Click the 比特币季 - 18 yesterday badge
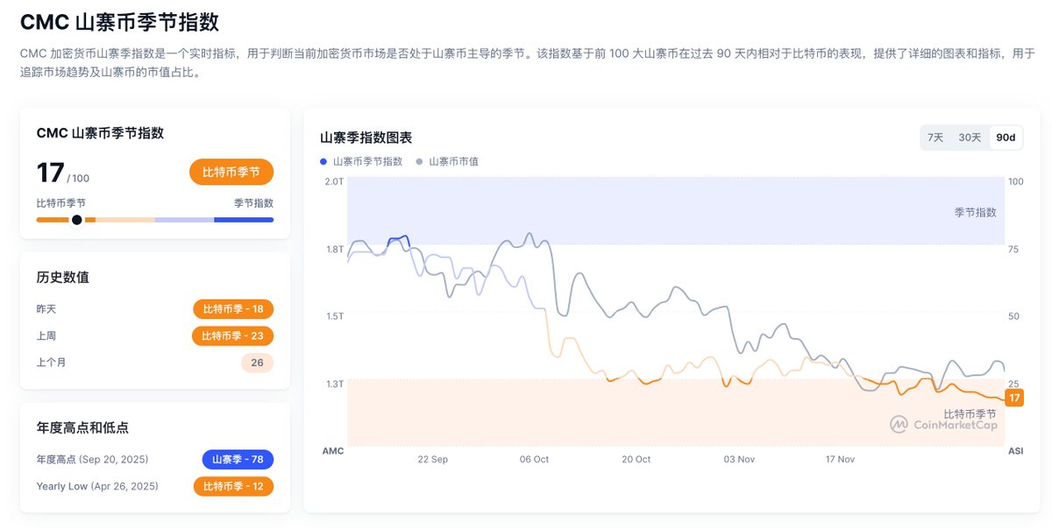Image resolution: width=1052 pixels, height=529 pixels. point(233,309)
